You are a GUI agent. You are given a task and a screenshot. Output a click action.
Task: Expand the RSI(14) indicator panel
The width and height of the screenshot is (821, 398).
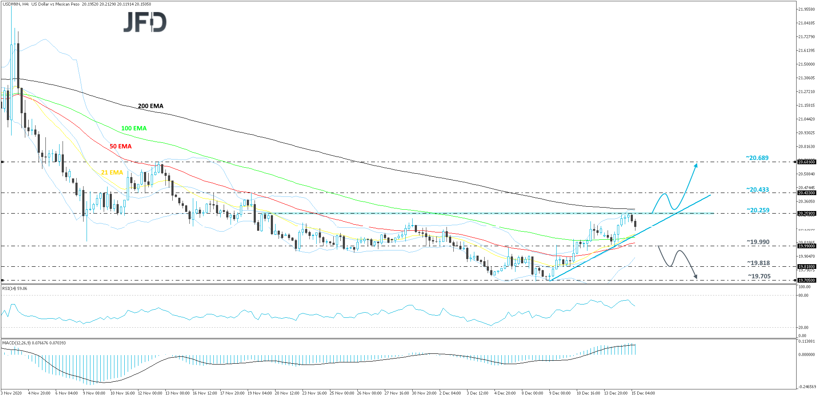point(15,288)
